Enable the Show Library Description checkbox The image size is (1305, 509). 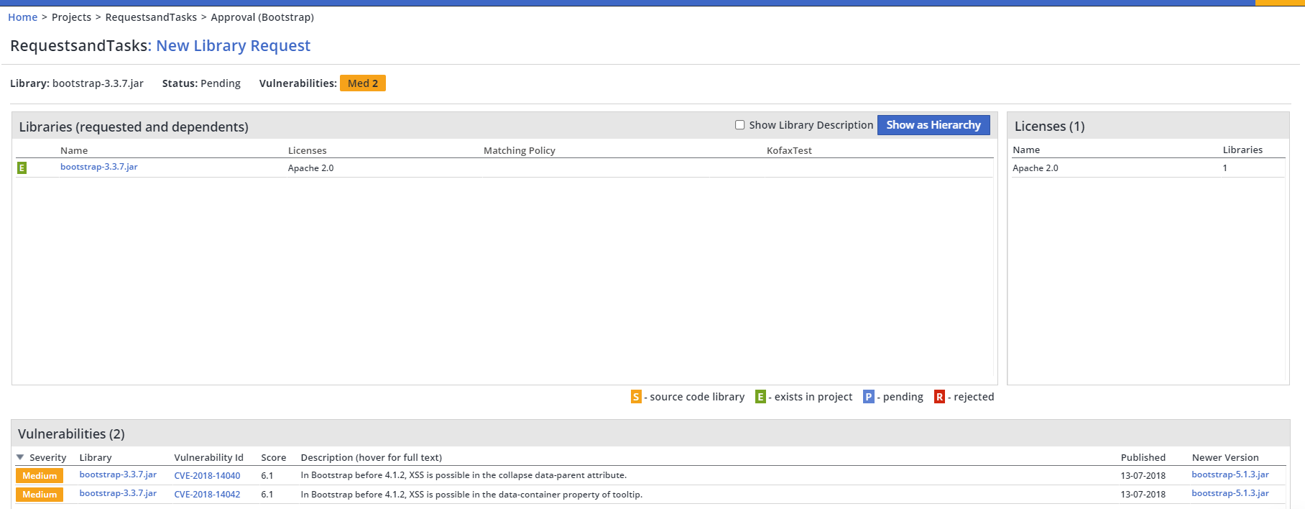pyautogui.click(x=739, y=125)
